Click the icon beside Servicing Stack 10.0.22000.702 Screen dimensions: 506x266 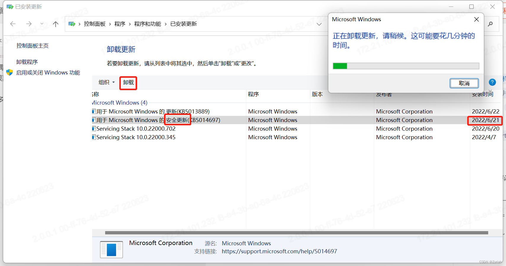(94, 129)
